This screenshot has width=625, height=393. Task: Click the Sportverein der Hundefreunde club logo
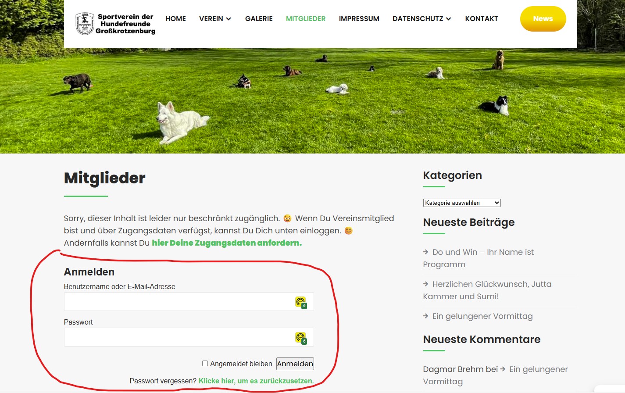pyautogui.click(x=85, y=24)
